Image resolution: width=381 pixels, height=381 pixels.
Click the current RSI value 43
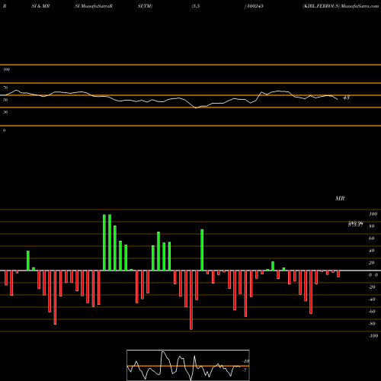click(x=346, y=98)
